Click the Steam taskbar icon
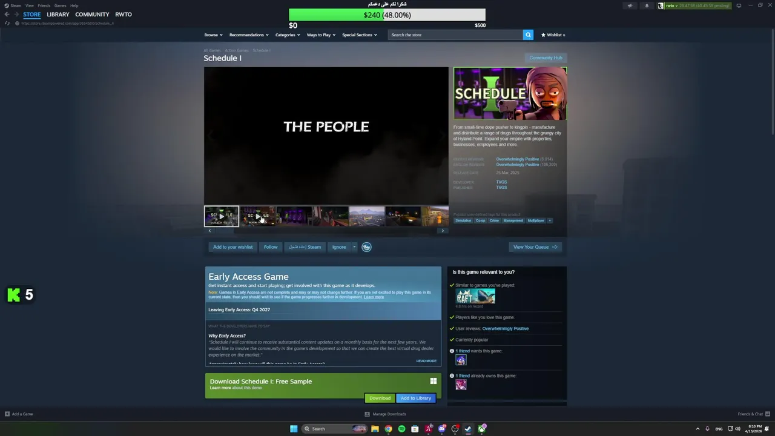775x436 pixels. [468, 429]
